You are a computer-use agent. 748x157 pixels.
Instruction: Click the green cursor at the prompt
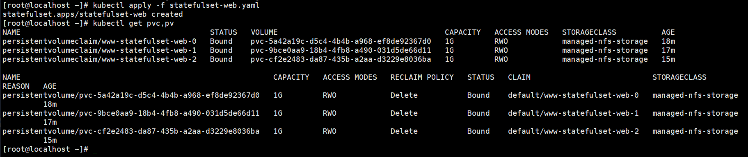tap(95, 149)
